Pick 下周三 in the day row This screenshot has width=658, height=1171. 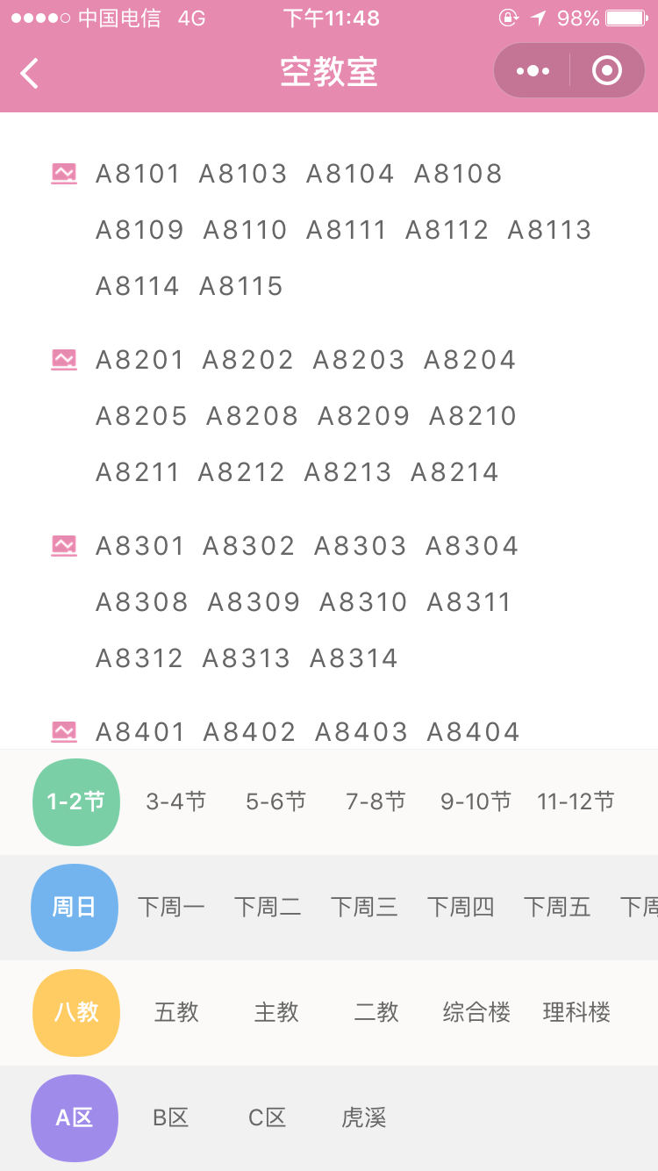pos(364,907)
